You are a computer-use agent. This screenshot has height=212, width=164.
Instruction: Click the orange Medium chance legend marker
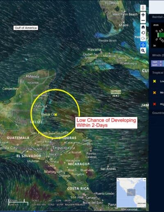[155, 93]
